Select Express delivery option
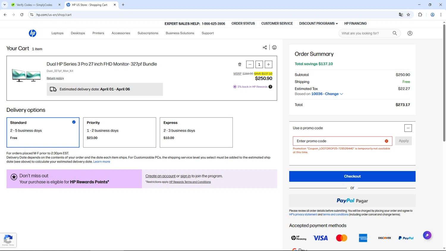Screen dimensions: 446x251 pos(196,132)
